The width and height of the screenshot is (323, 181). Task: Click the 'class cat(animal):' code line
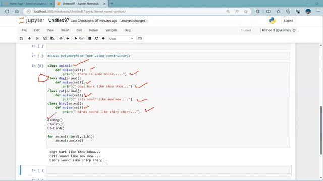coord(65,91)
